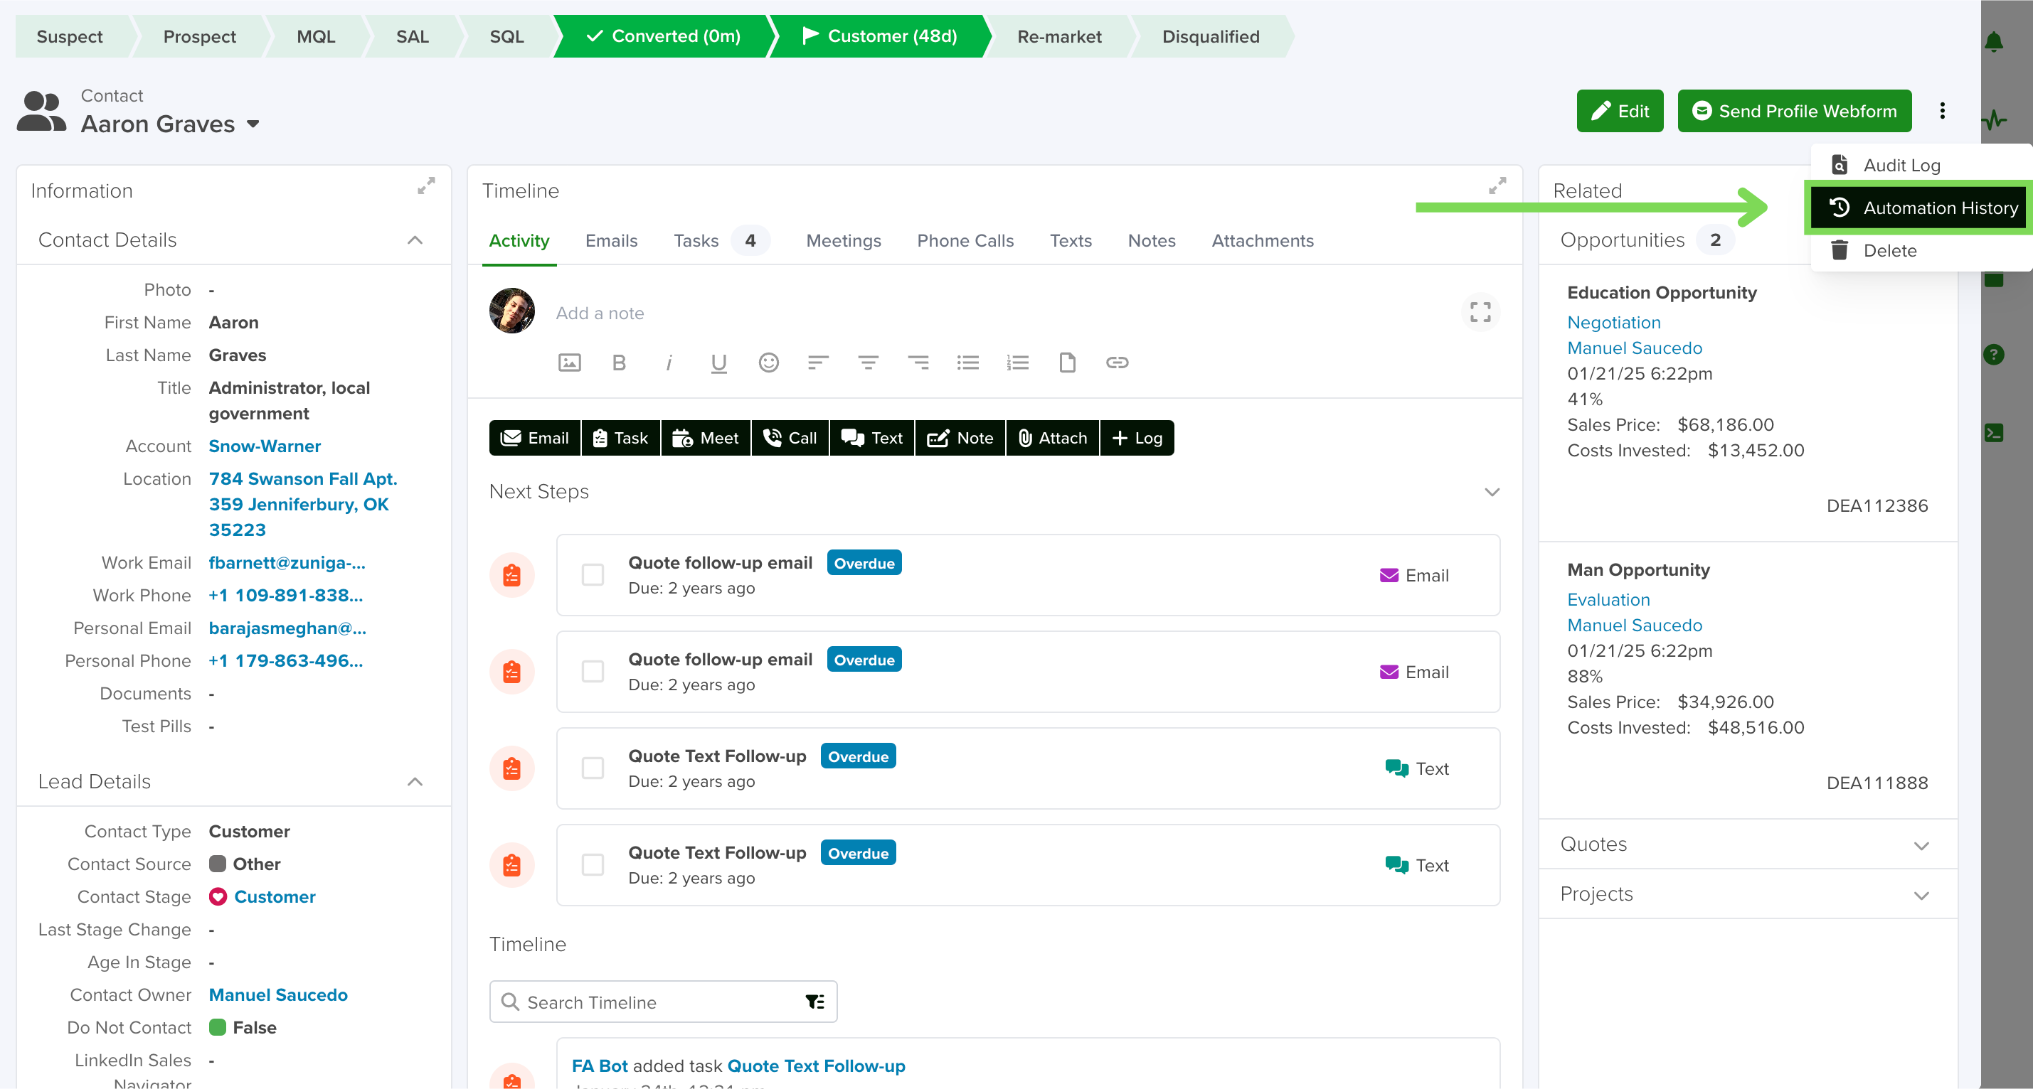The image size is (2033, 1089).
Task: Open the terminal console sidebar icon
Action: (x=1994, y=432)
